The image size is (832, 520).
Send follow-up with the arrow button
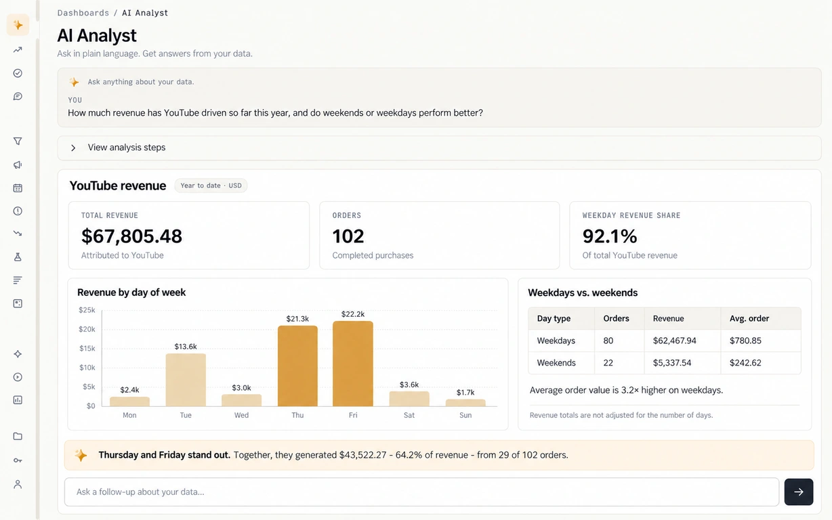click(799, 492)
